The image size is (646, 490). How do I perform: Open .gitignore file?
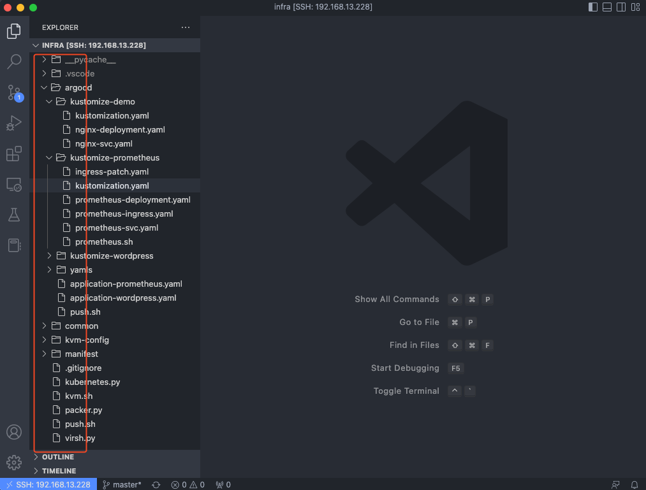click(x=115, y=368)
